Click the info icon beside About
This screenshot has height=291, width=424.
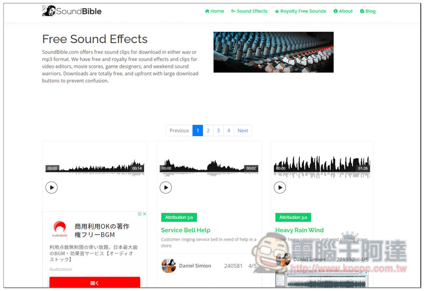pos(335,11)
